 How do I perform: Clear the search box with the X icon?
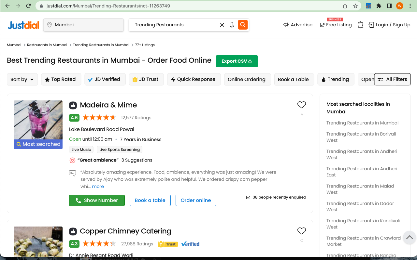coord(222,25)
